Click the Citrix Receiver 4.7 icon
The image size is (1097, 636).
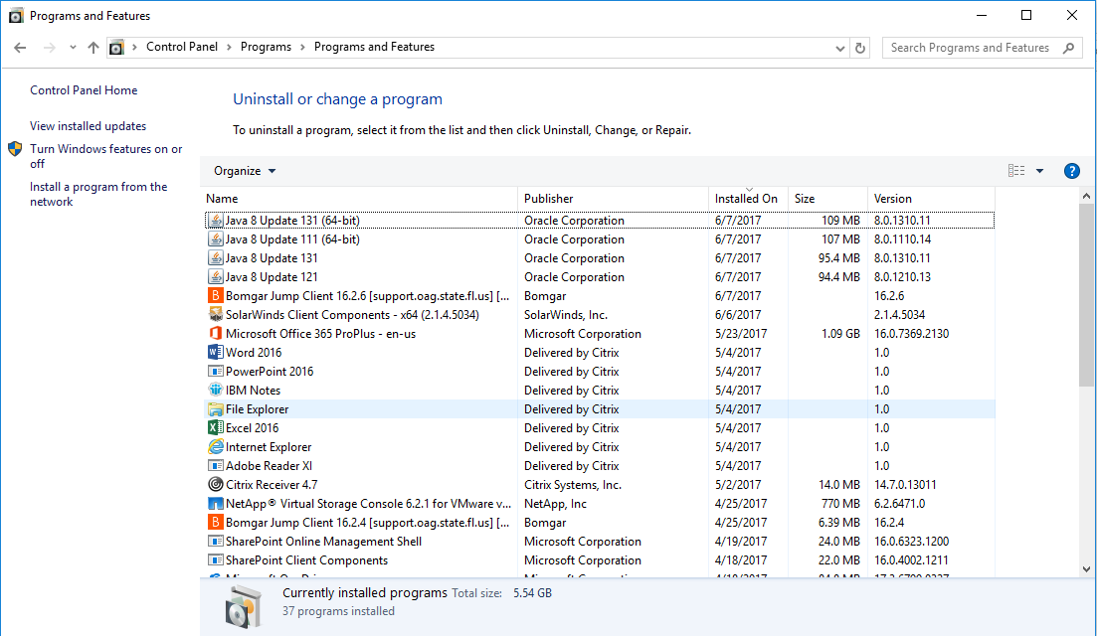(216, 484)
